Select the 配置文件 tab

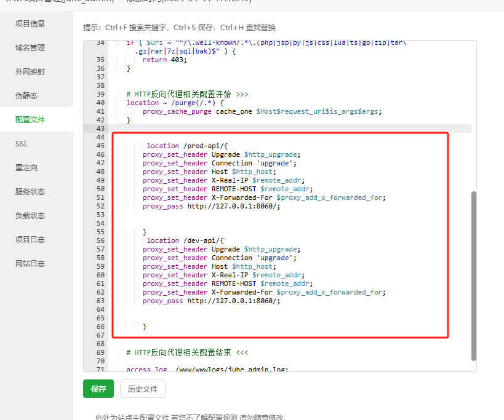30,120
